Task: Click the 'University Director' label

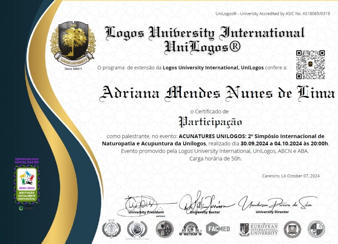Action: (272, 212)
